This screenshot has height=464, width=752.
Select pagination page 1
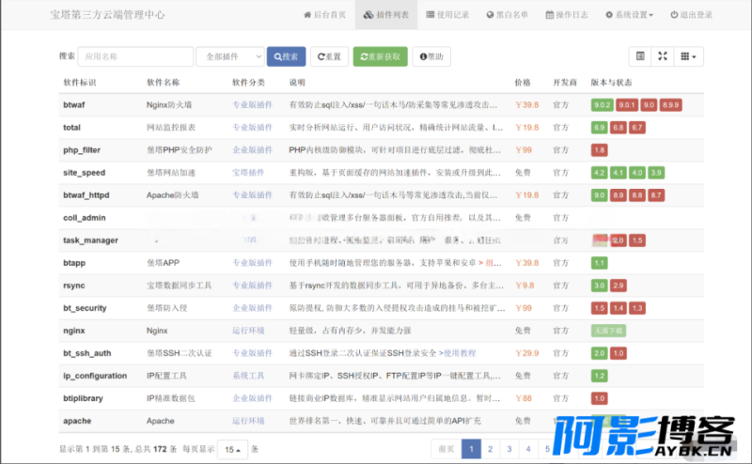pos(472,449)
